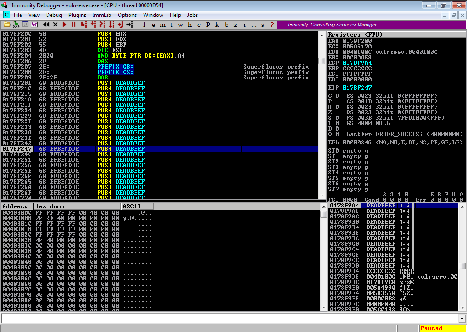Screen dimensions: 467x332
Task: Close the program with X toolbar icon
Action: [55, 25]
